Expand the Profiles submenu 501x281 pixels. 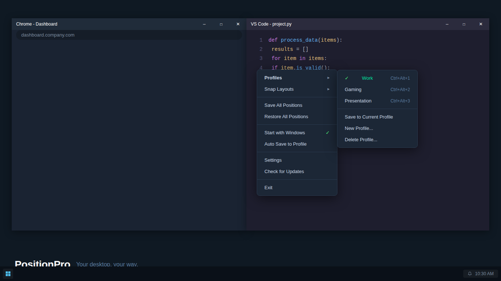(297, 78)
